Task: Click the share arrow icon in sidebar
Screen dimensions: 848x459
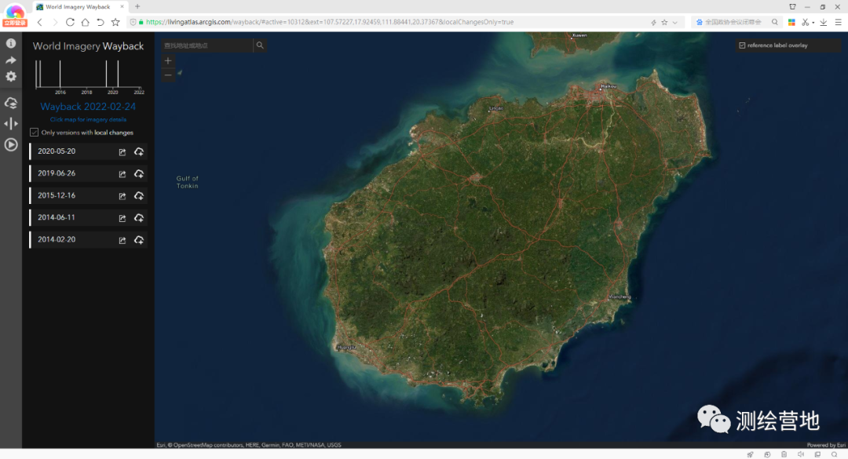Action: pyautogui.click(x=11, y=60)
